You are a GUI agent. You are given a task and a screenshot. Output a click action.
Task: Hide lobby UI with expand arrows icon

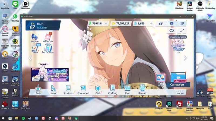182,30
